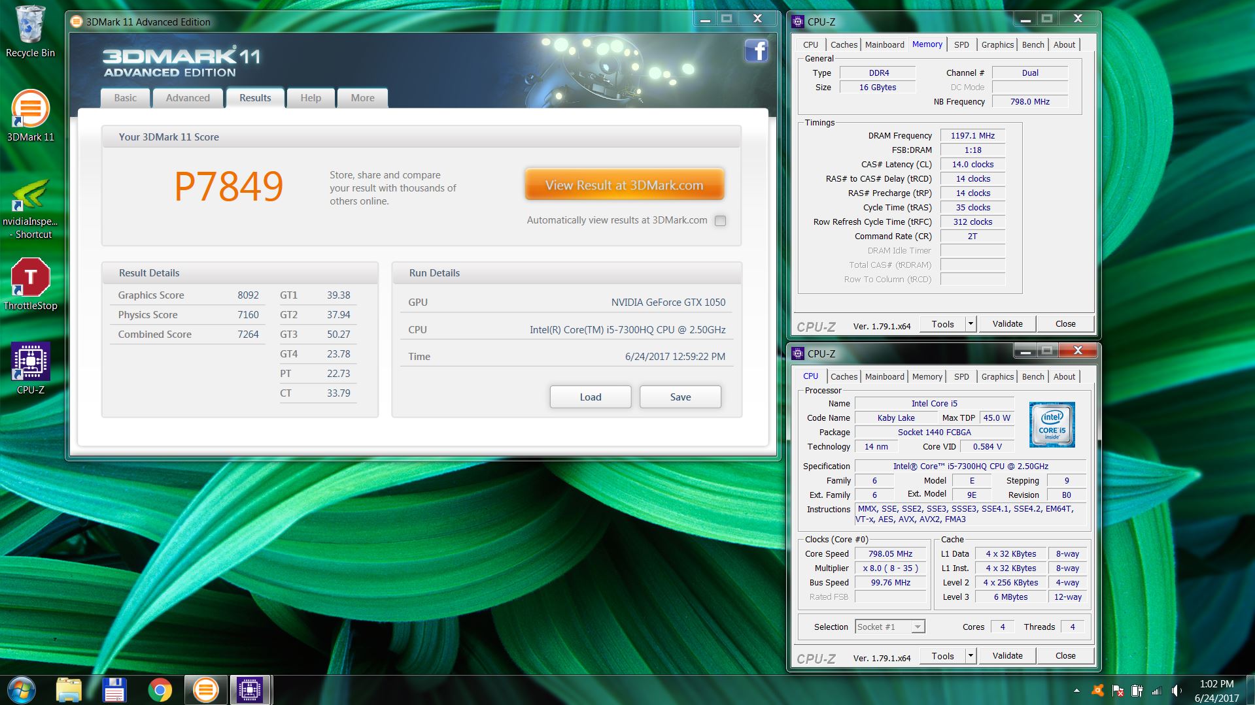Click the Multiplier x 8.0 value
The height and width of the screenshot is (705, 1255).
890,568
